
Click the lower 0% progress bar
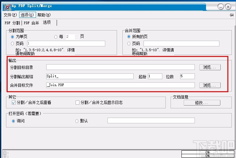click(x=208, y=156)
